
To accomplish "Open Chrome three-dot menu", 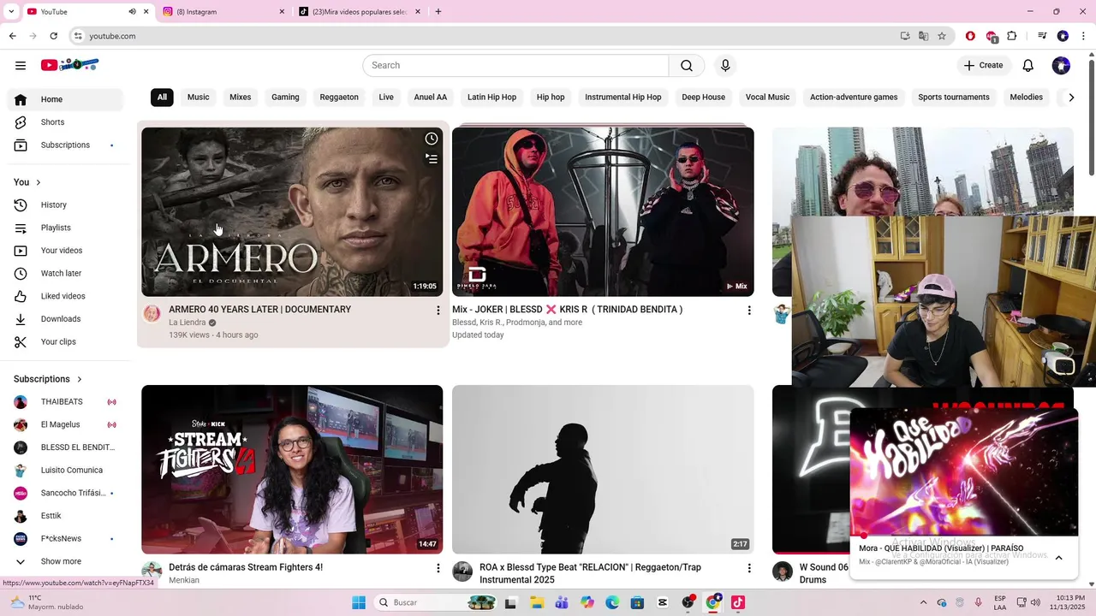I will [x=1084, y=36].
